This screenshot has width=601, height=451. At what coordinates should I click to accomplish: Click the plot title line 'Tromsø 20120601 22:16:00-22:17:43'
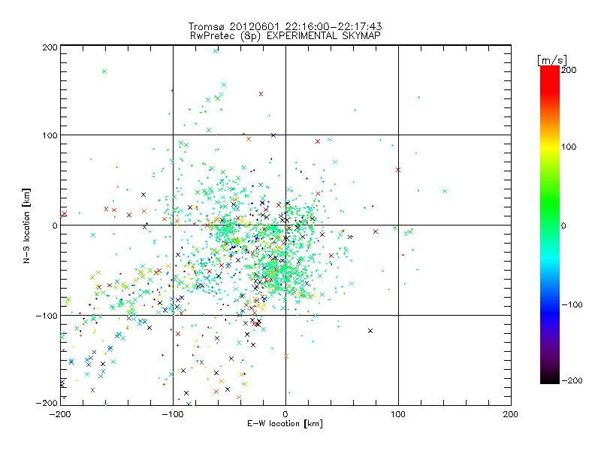click(x=285, y=26)
